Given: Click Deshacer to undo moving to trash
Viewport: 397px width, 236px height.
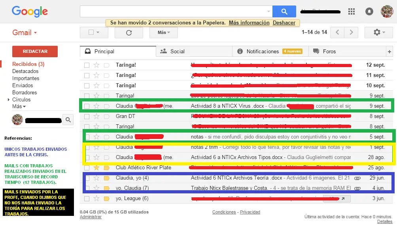Looking at the screenshot, I should click(x=284, y=23).
